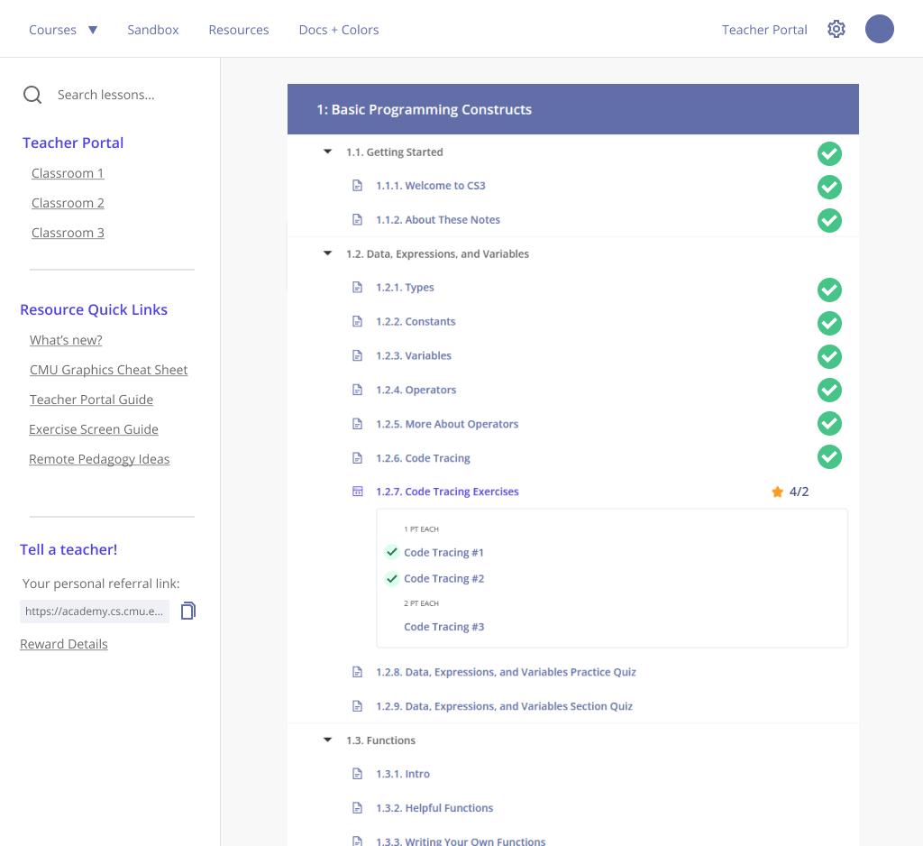Open the Courses dropdown arrow
The image size is (923, 846).
(93, 30)
